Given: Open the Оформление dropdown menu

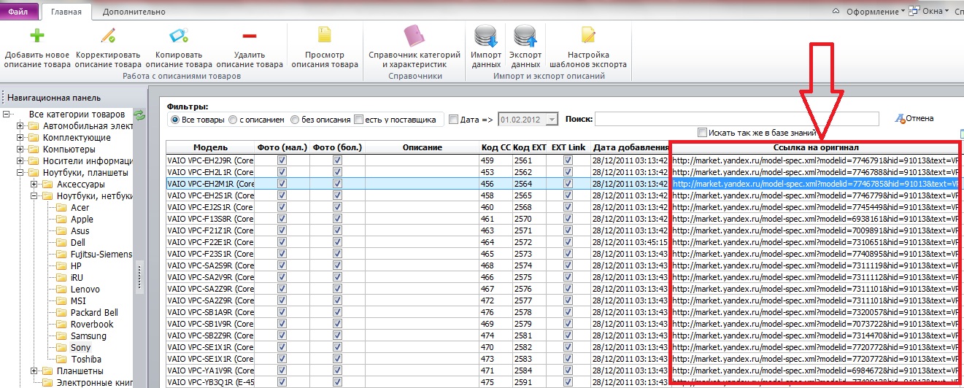Looking at the screenshot, I should coord(876,12).
